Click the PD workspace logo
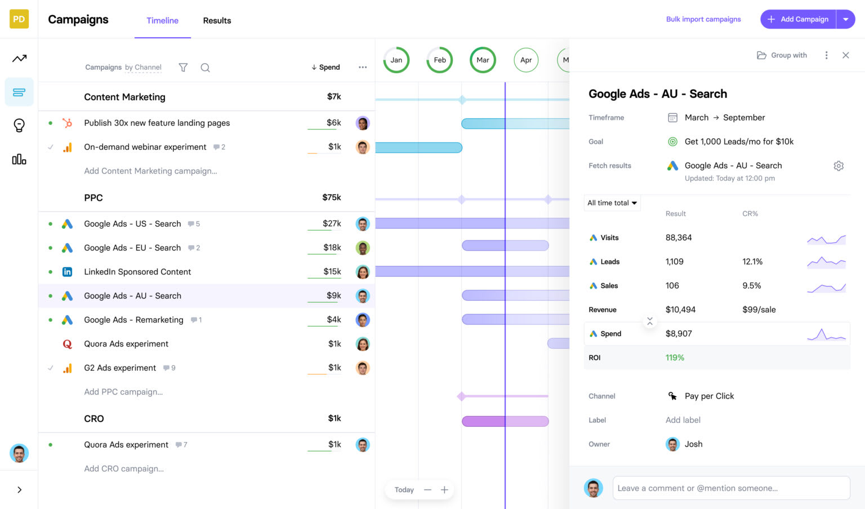 coord(19,19)
